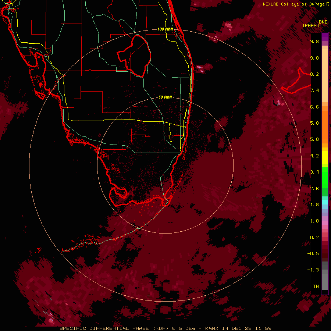Select the 7.4 value on the color scale
Viewport: 331px width, 331px height.
tap(314, 90)
